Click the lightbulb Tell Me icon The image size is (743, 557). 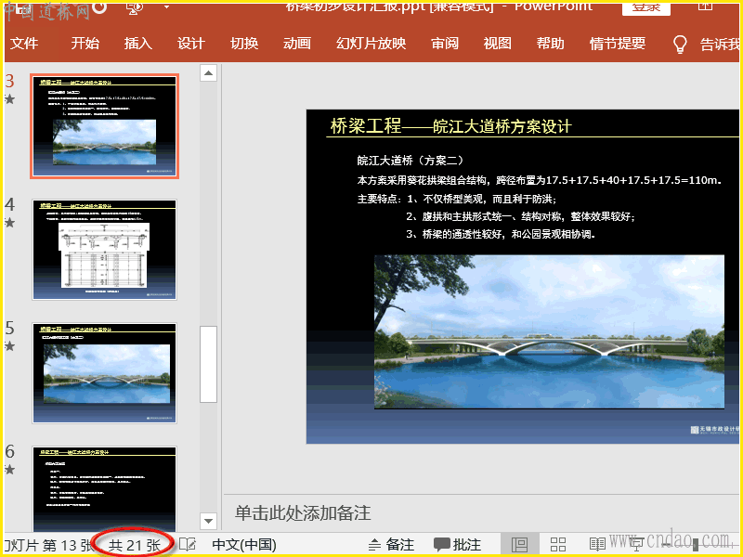(680, 44)
